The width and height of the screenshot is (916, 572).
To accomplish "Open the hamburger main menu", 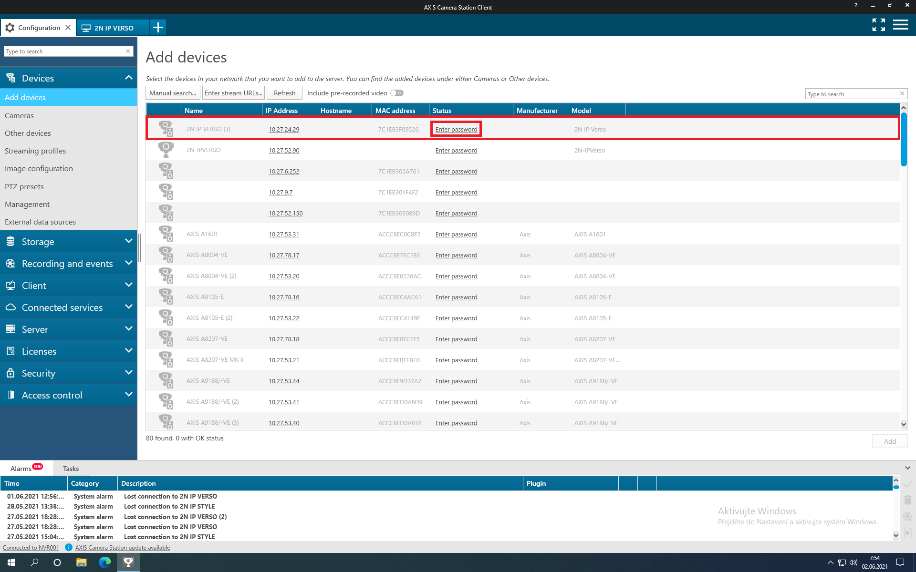I will tap(900, 25).
